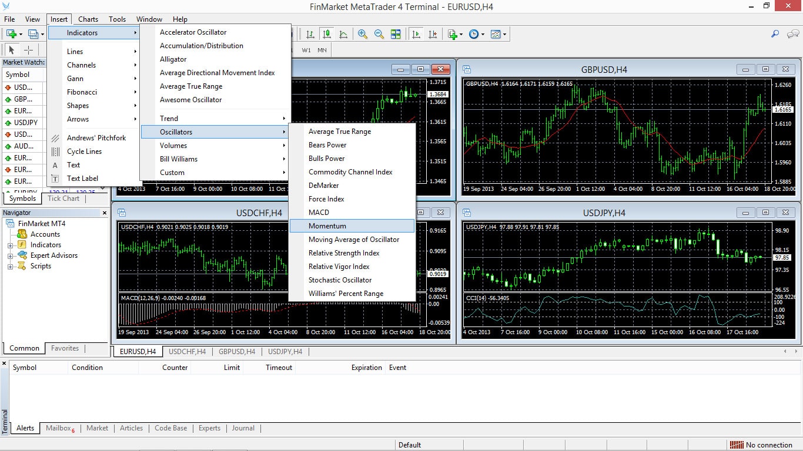Open the Profiles toolbar icon
This screenshot has height=451, width=803.
point(33,34)
